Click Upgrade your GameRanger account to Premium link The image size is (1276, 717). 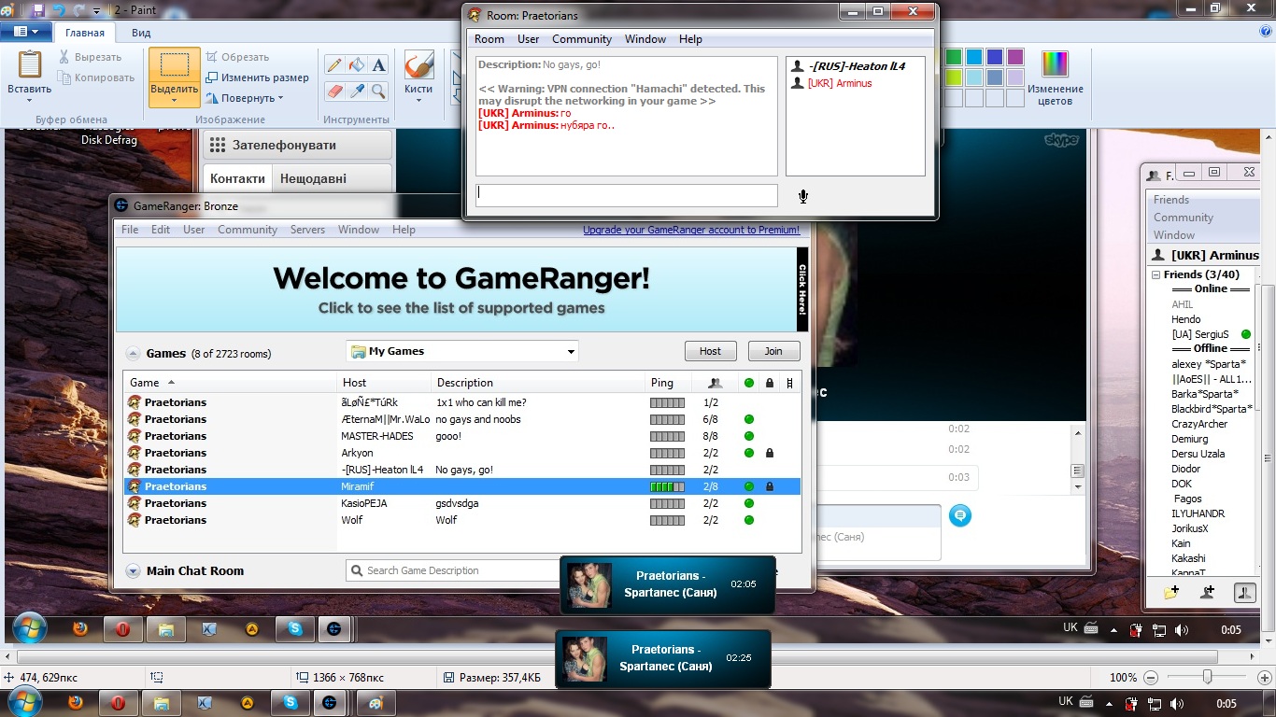(x=691, y=230)
